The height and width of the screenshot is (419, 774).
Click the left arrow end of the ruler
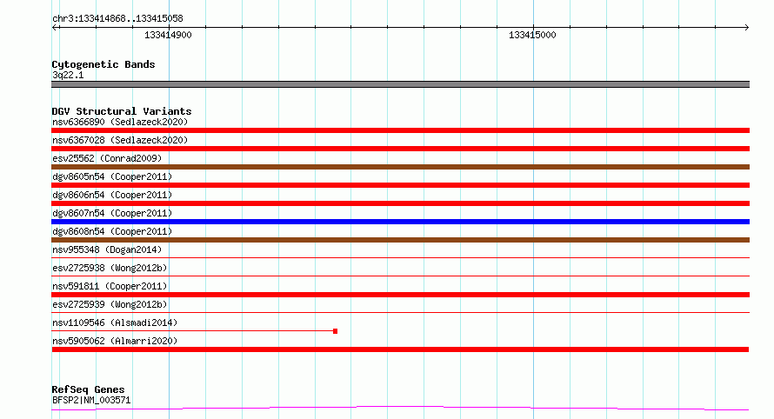pos(55,27)
